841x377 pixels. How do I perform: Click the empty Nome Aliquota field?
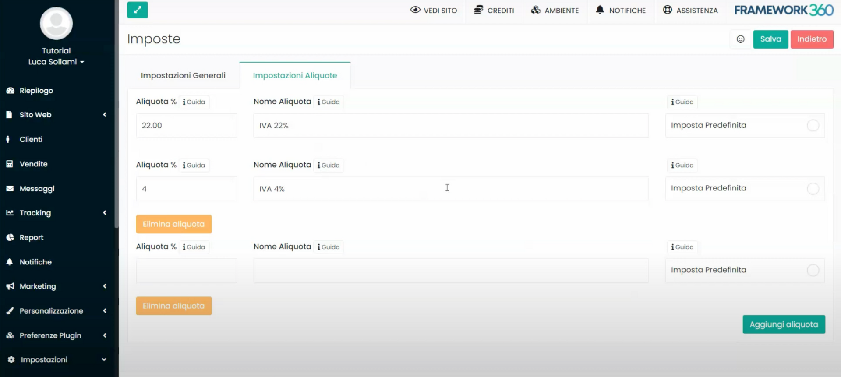coord(450,271)
